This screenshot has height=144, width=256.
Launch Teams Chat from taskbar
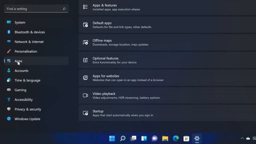[x=154, y=138]
